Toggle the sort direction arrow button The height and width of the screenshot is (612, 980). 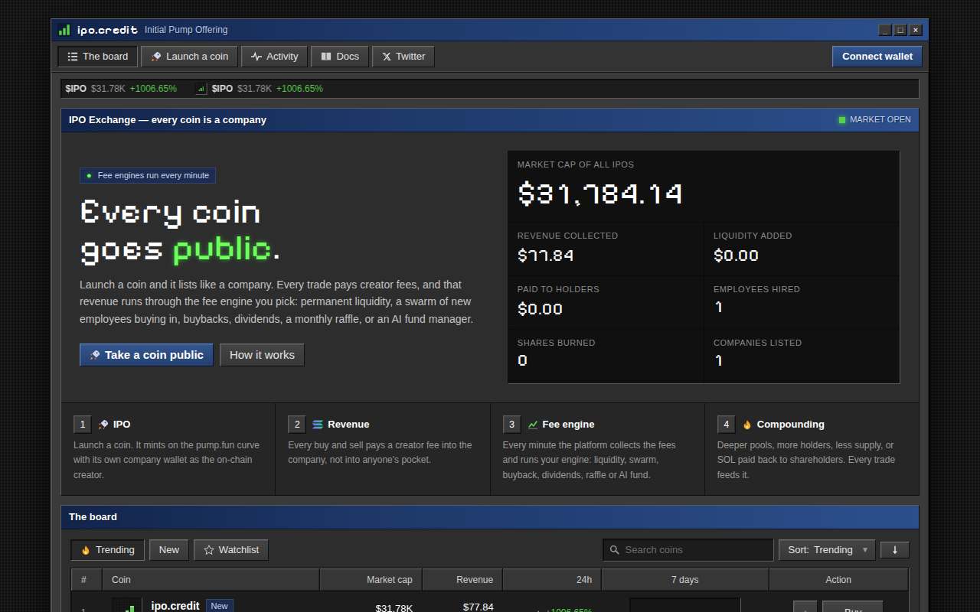(x=895, y=550)
